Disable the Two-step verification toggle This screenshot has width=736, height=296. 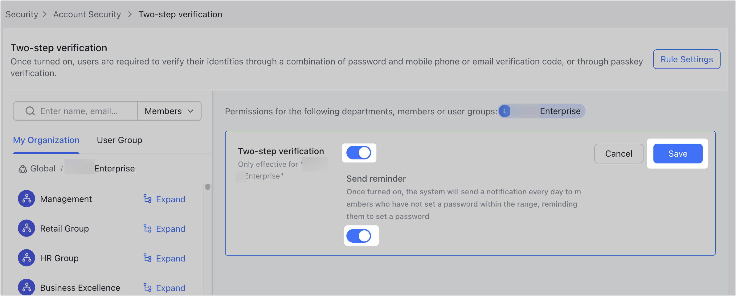point(359,153)
